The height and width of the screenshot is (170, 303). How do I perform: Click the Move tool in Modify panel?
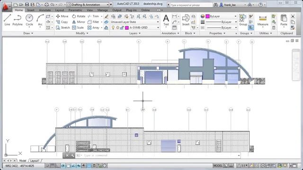pos(62,17)
